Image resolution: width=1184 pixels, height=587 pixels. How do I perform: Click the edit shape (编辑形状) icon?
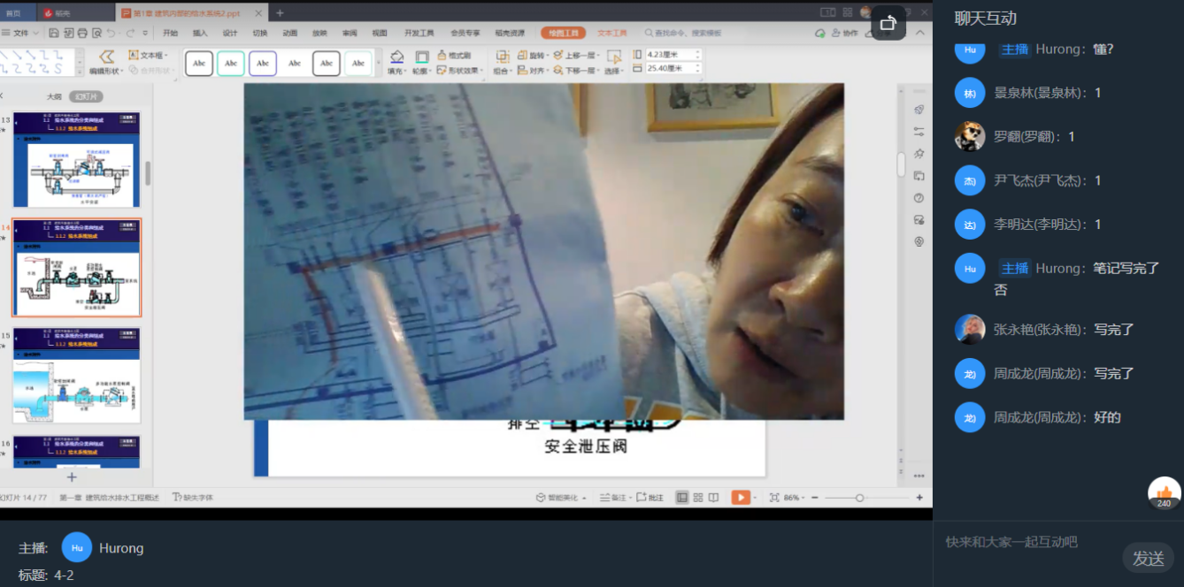pos(106,57)
